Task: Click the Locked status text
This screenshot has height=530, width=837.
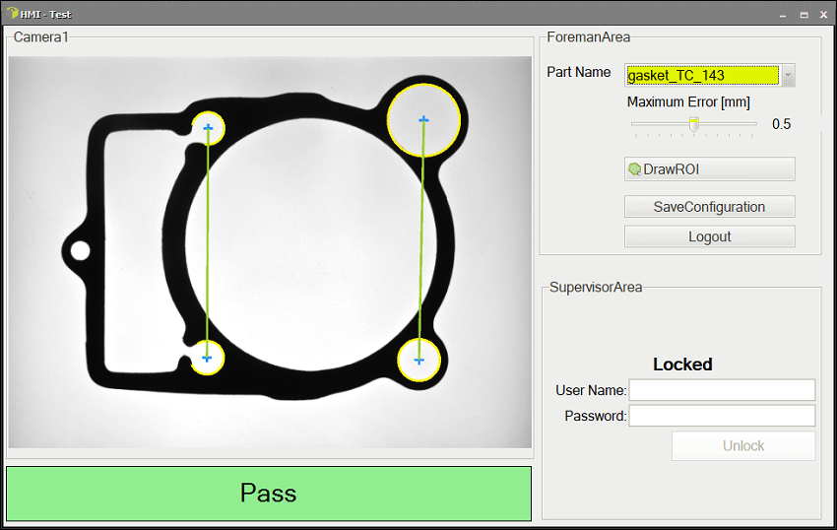Action: [x=682, y=364]
